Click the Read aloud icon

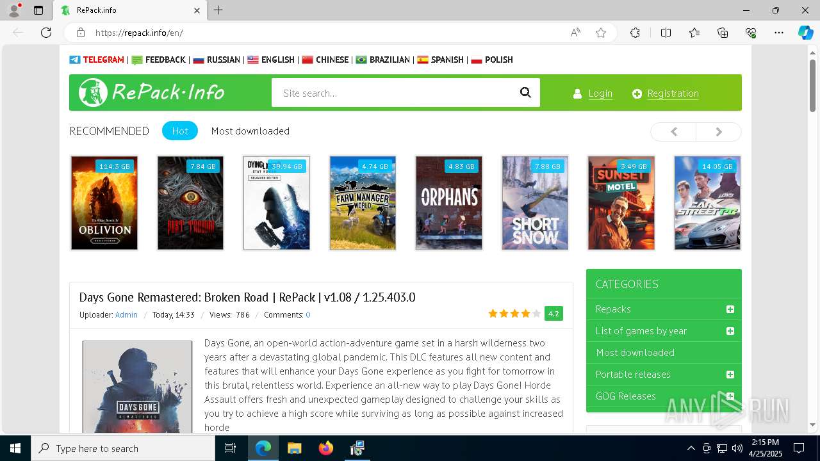click(575, 33)
